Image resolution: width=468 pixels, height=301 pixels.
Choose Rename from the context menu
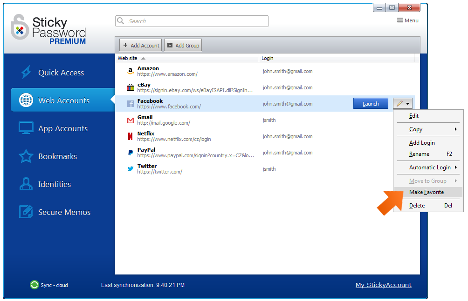(x=428, y=154)
